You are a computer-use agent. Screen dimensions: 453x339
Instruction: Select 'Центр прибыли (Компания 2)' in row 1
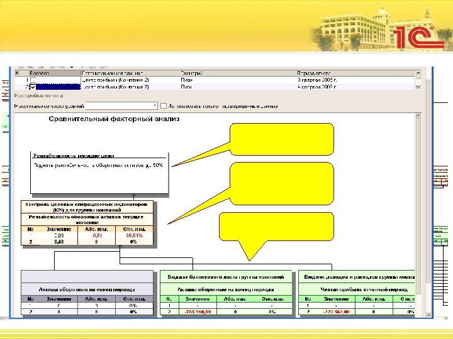tap(115, 80)
